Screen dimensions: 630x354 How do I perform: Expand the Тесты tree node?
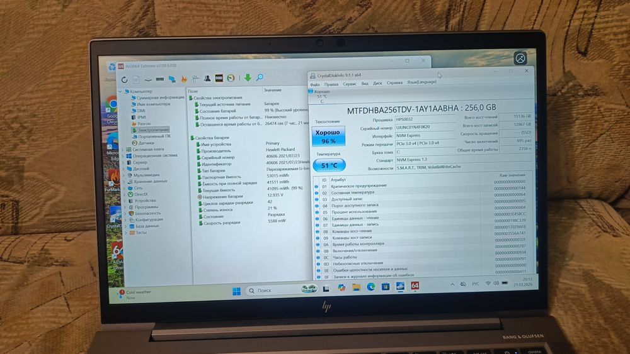click(x=126, y=233)
